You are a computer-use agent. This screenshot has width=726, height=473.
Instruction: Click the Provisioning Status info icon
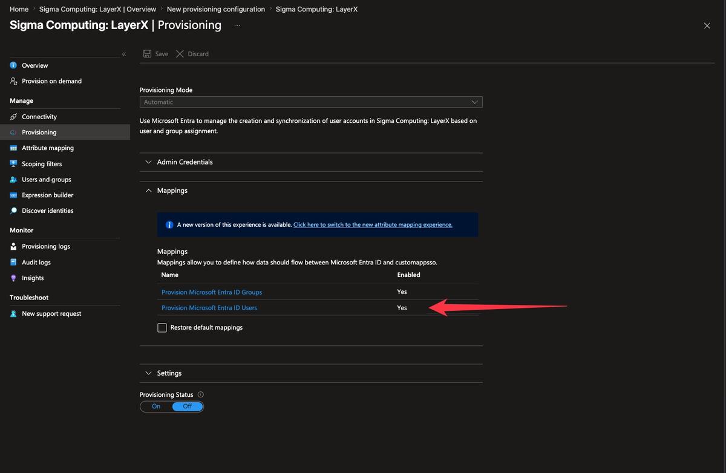(201, 395)
